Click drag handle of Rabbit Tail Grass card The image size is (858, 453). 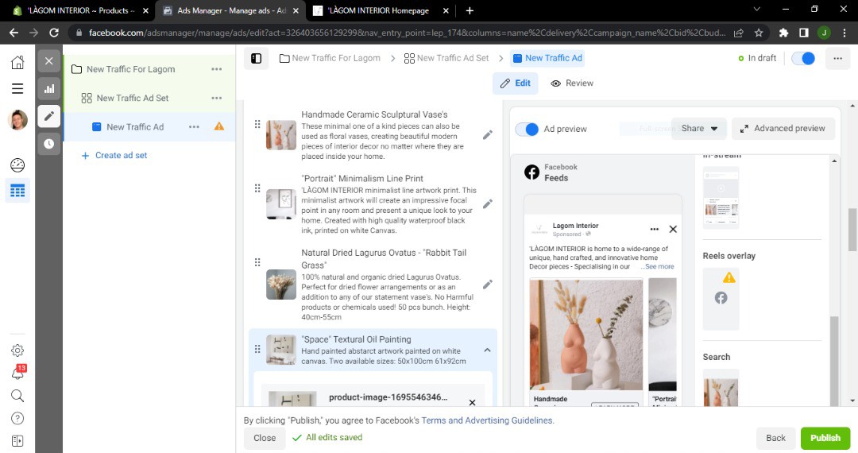click(x=257, y=262)
